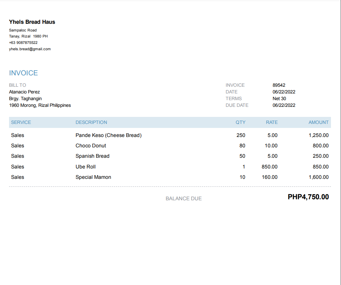This screenshot has height=285, width=341.
Task: Click rate 10.00 for Choco Donut
Action: coord(271,146)
